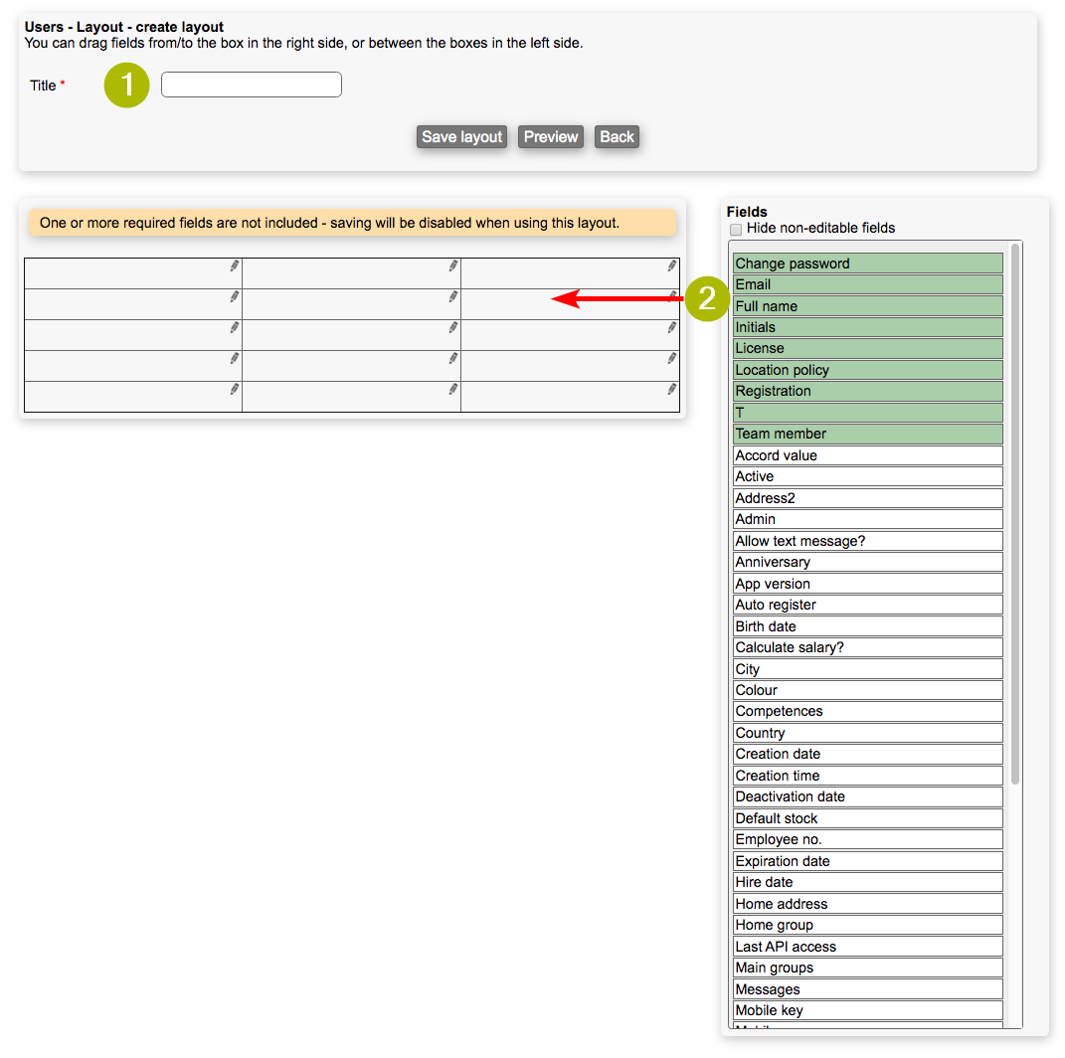Pick the Location policy field
This screenshot has height=1058, width=1065.
pyautogui.click(x=867, y=370)
